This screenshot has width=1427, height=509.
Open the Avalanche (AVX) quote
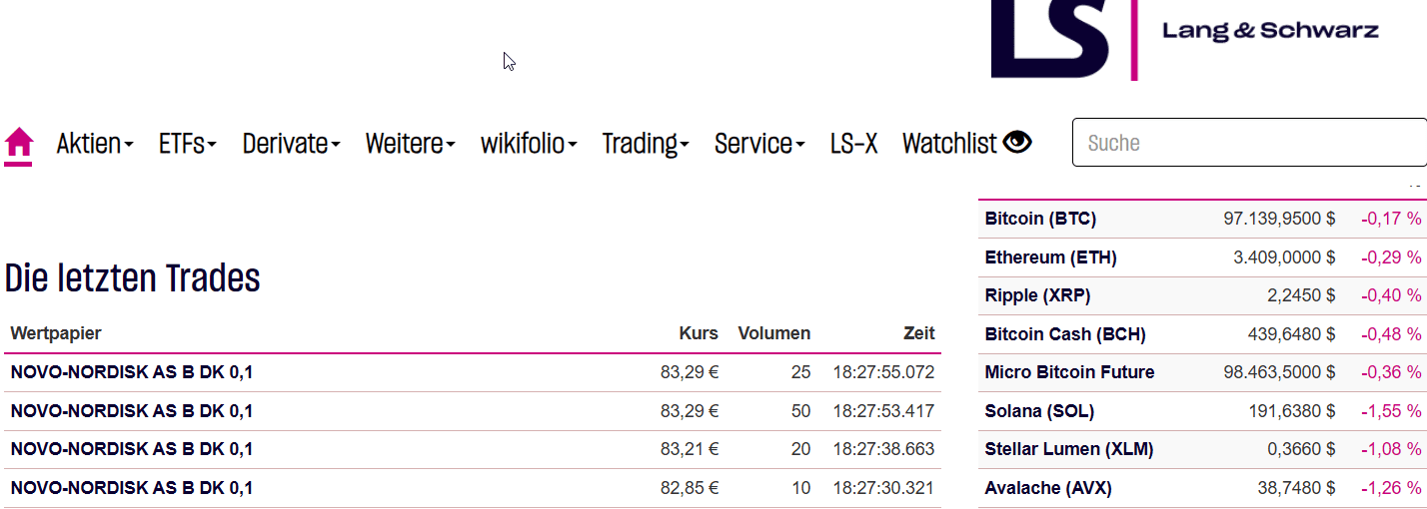pos(1048,488)
